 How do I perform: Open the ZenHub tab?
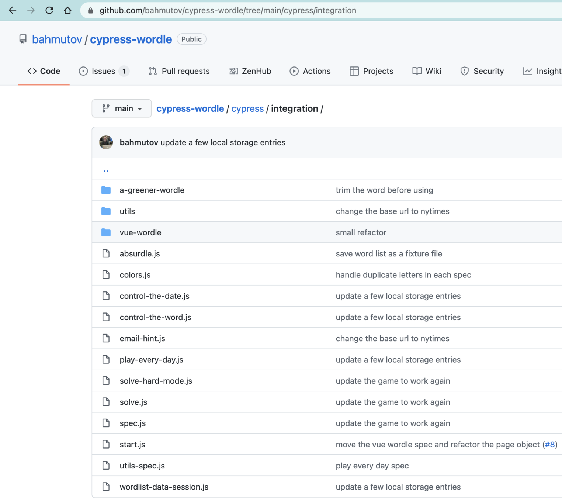coord(250,71)
